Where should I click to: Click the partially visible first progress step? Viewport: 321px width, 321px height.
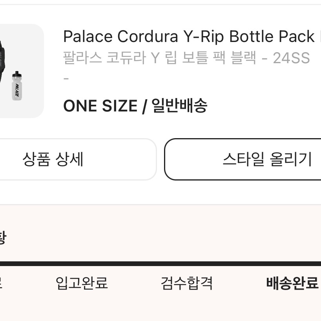1,283
